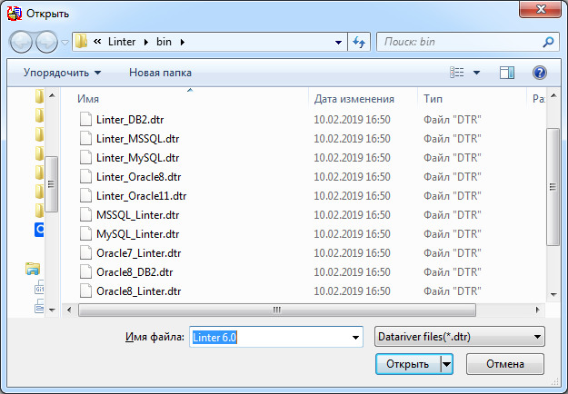Viewport: 568px width, 394px height.
Task: Click file icon of Oracle7_Linter.dtr
Action: 85,253
